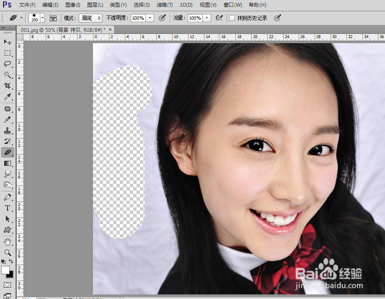Viewport: 385px width, 299px height.
Task: Select the History Brush tool
Action: tap(8, 142)
